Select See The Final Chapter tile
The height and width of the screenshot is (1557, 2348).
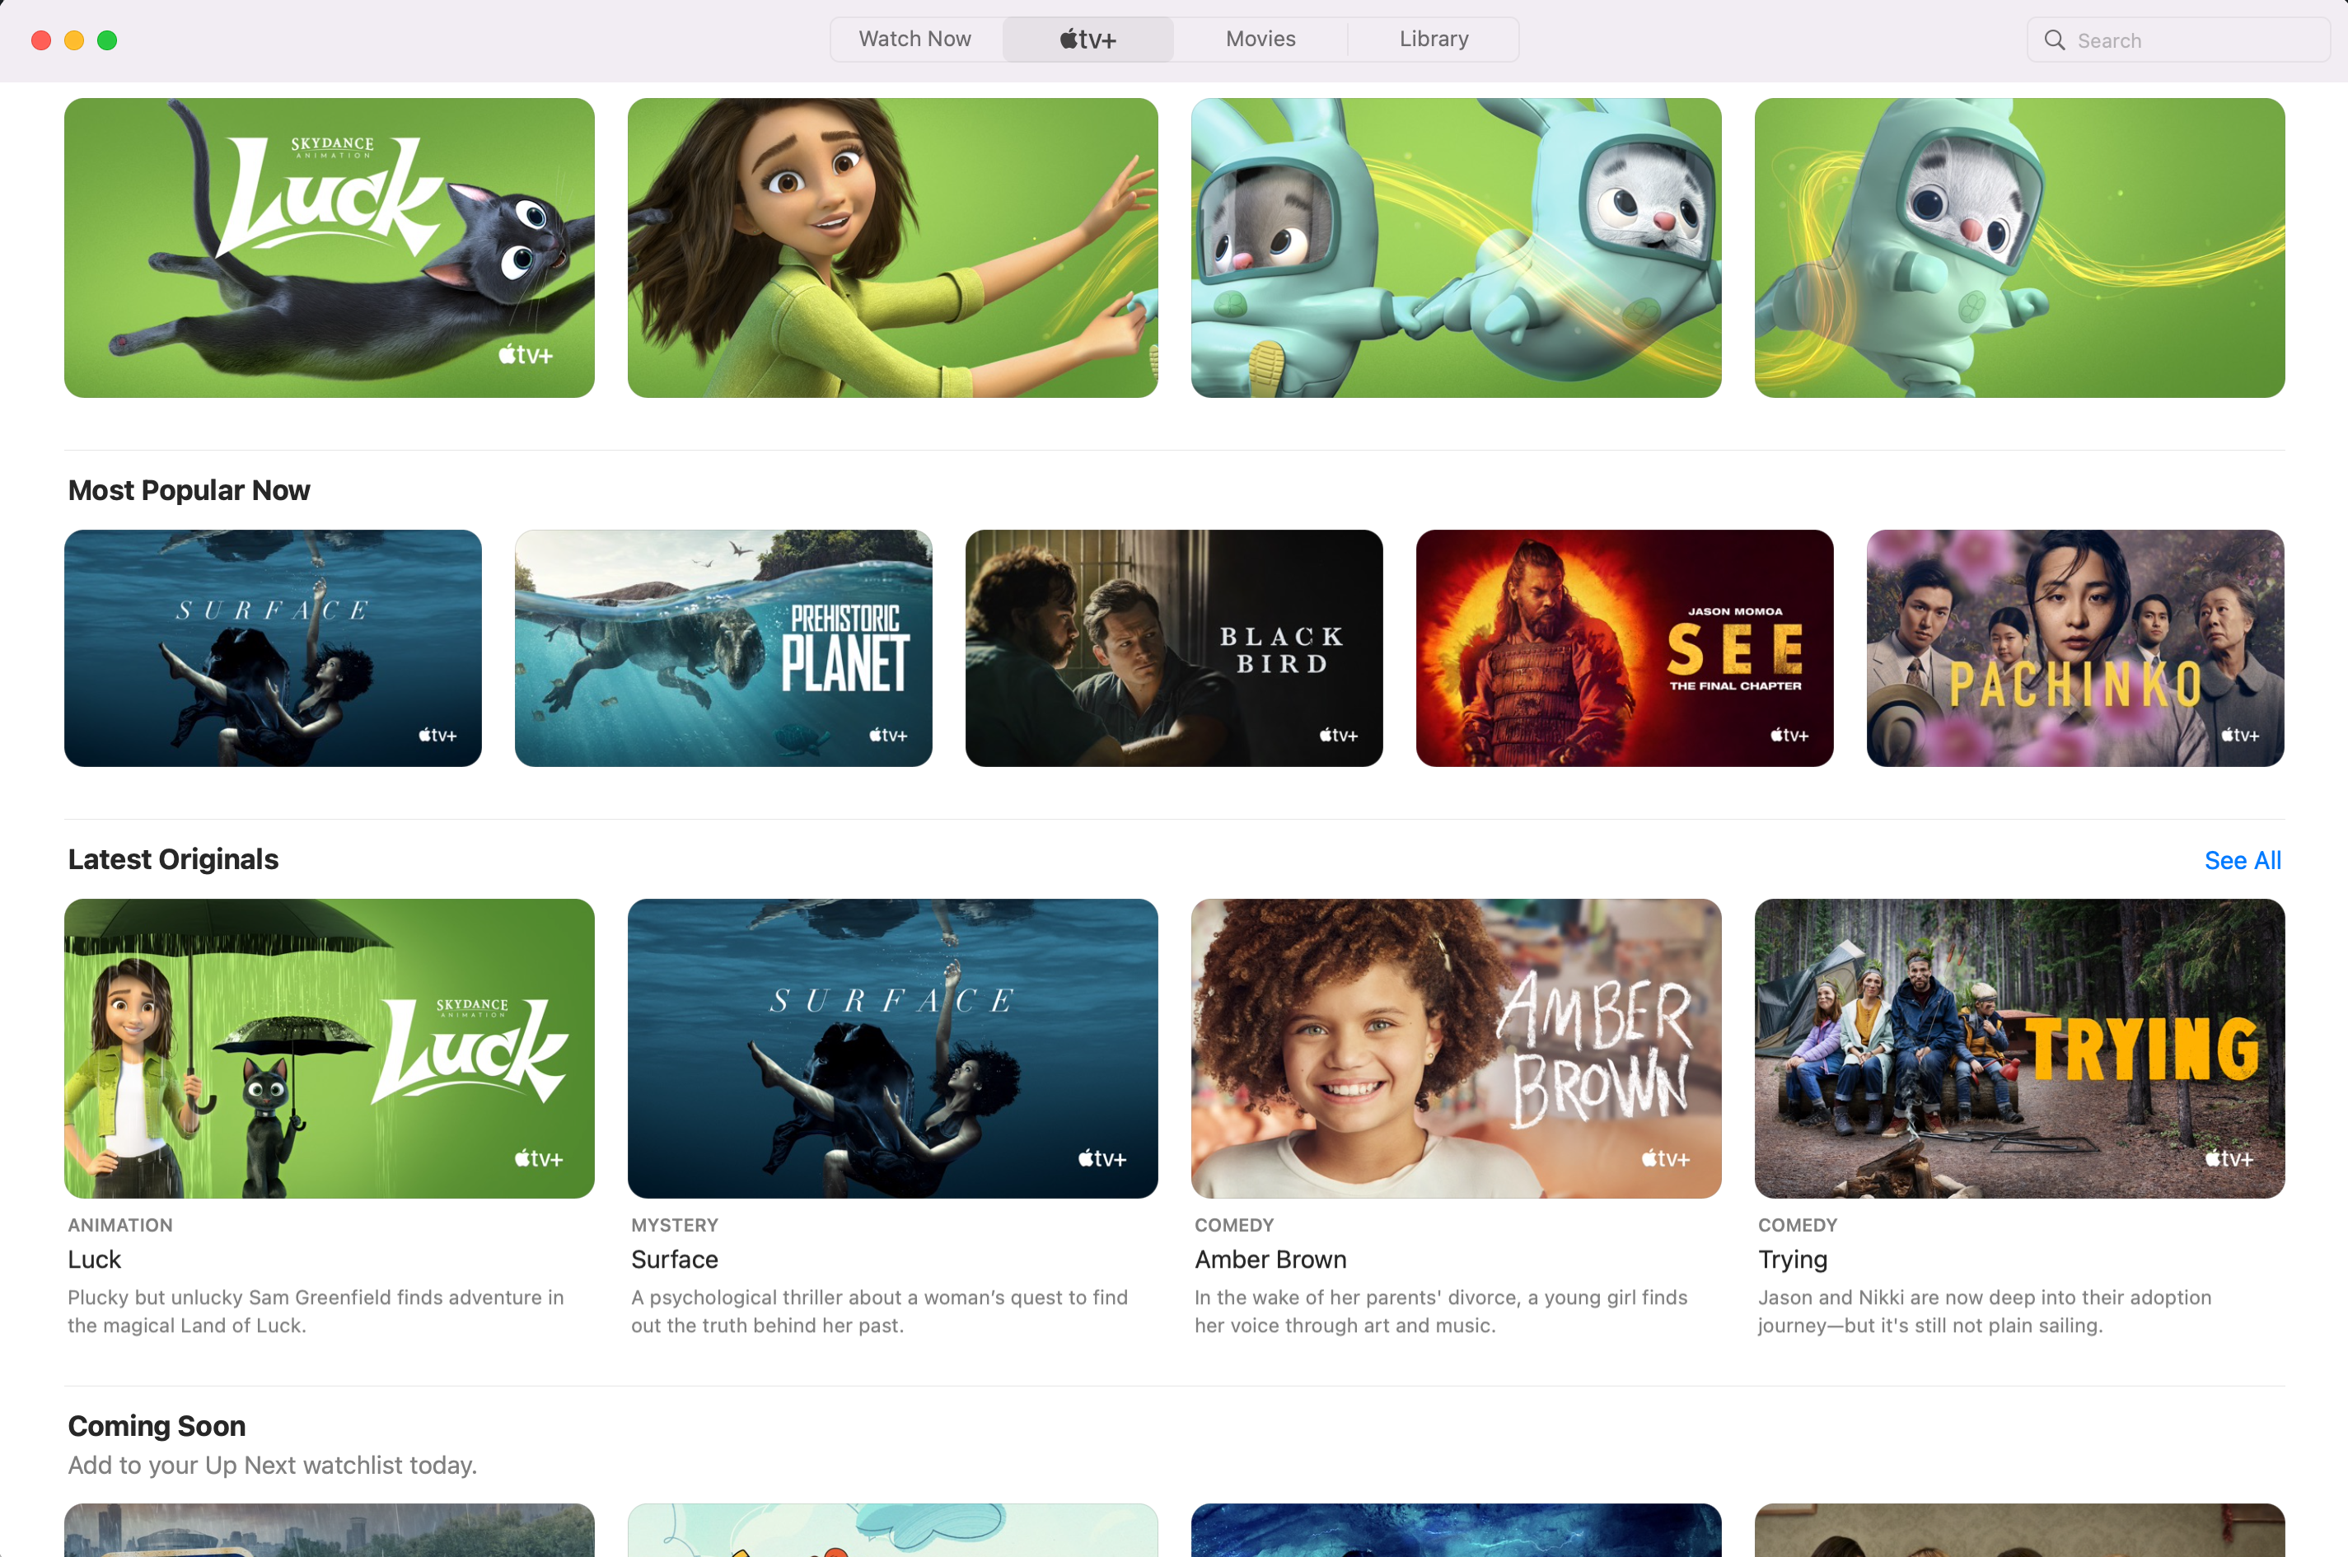(1625, 648)
